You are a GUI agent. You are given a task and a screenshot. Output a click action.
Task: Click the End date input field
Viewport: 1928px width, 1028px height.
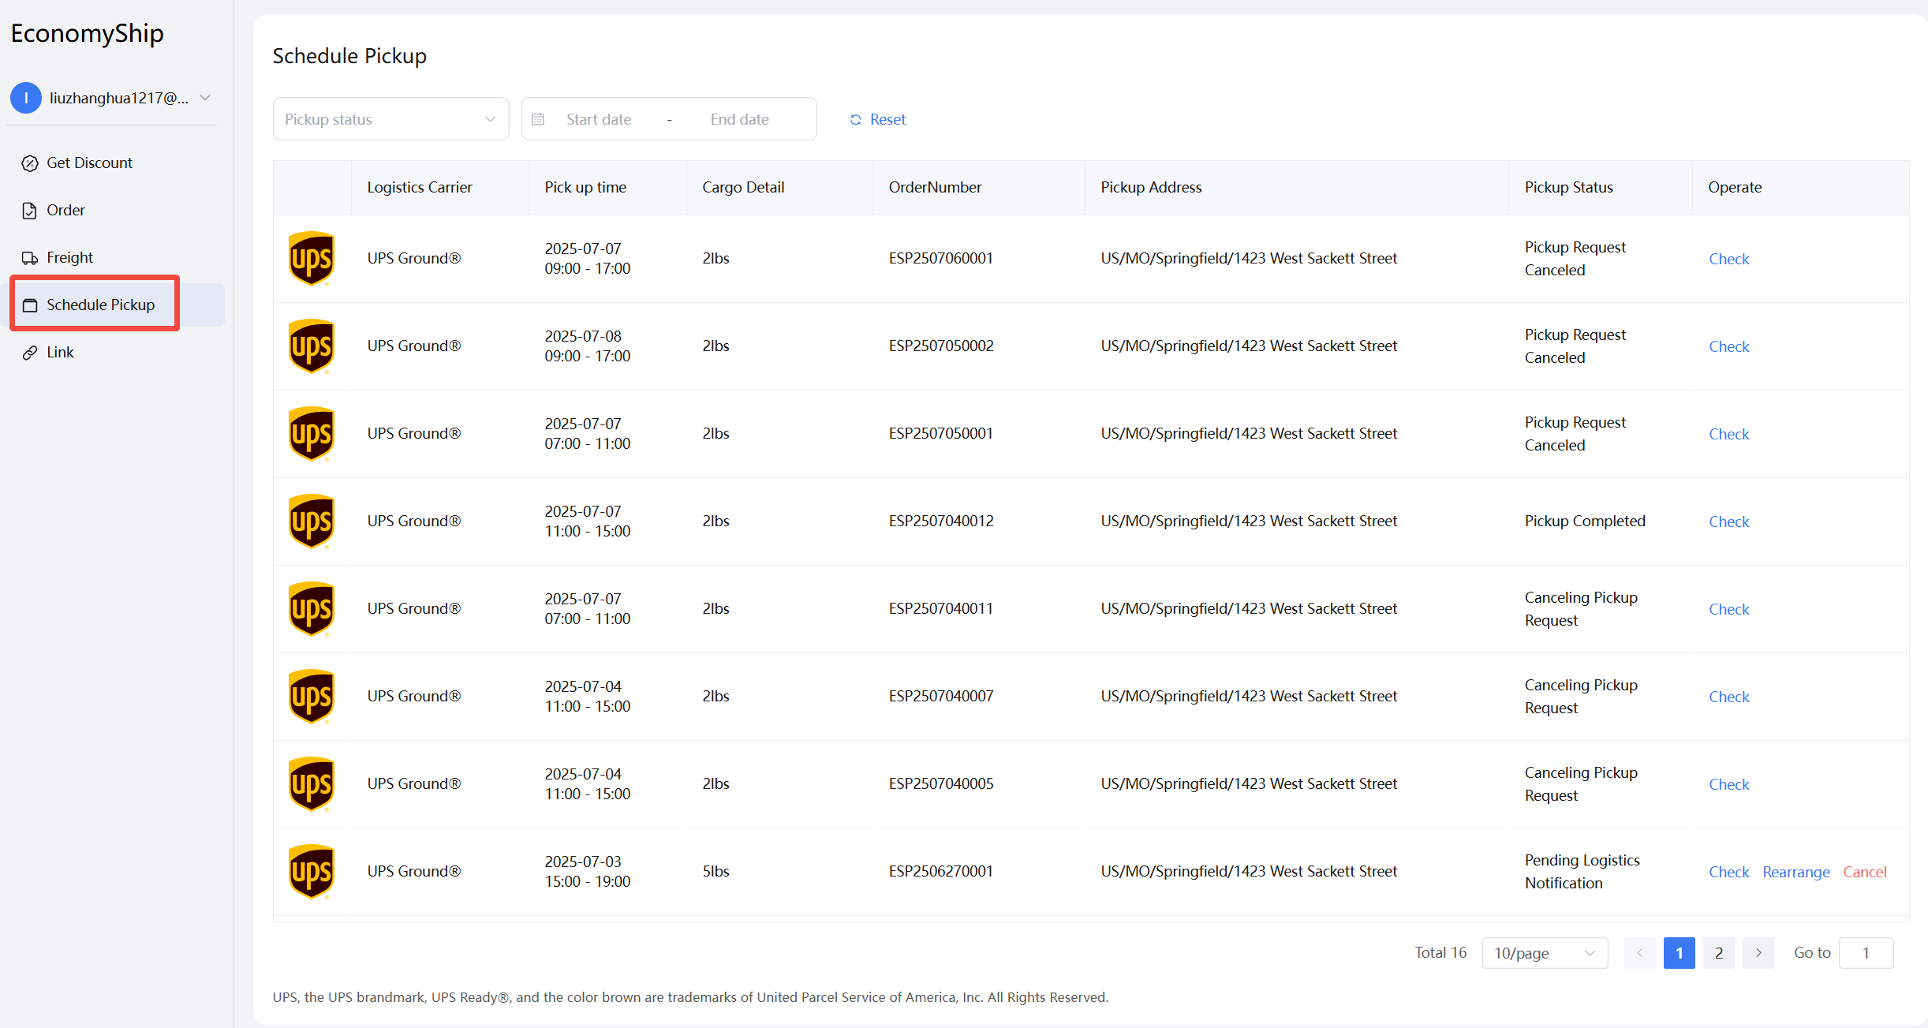(739, 119)
